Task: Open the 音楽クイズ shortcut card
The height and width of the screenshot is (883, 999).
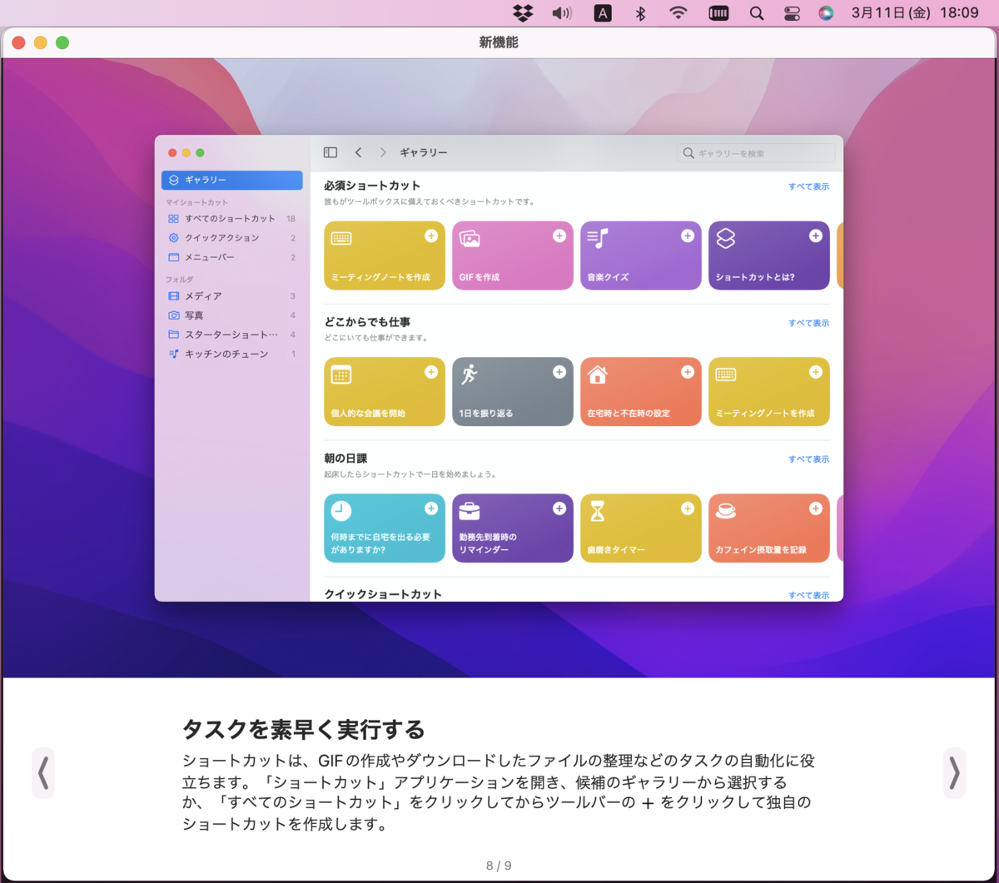Action: coord(640,255)
